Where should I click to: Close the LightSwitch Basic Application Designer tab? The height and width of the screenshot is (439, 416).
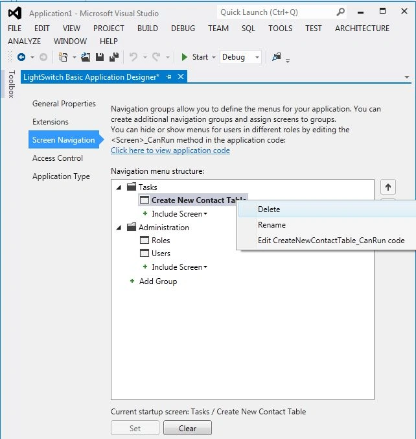(x=181, y=77)
